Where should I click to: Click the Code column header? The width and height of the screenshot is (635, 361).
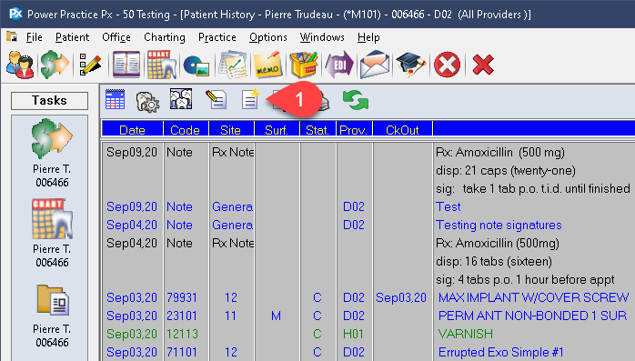(186, 129)
